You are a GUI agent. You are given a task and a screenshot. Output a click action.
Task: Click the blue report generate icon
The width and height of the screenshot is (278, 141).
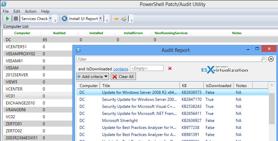coord(65,18)
